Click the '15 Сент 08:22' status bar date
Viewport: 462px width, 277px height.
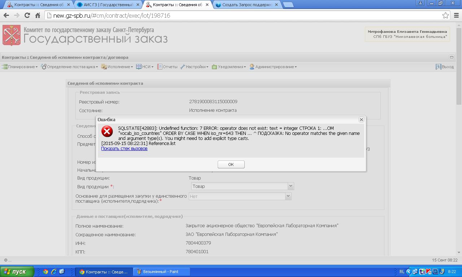click(x=445, y=260)
